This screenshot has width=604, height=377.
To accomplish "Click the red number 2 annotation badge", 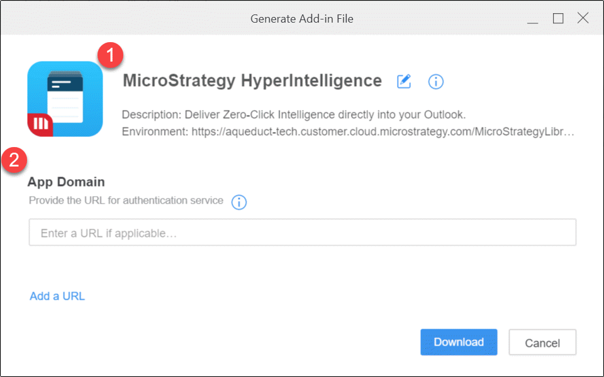I will tap(14, 160).
